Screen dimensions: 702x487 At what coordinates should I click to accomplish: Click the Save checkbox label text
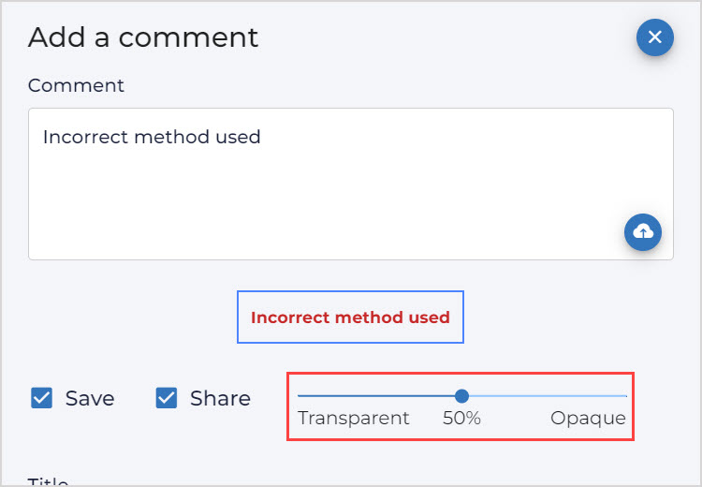pyautogui.click(x=90, y=398)
